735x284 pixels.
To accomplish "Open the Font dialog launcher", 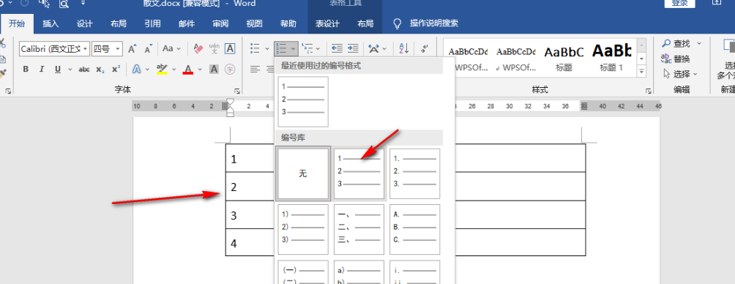I will tap(237, 91).
